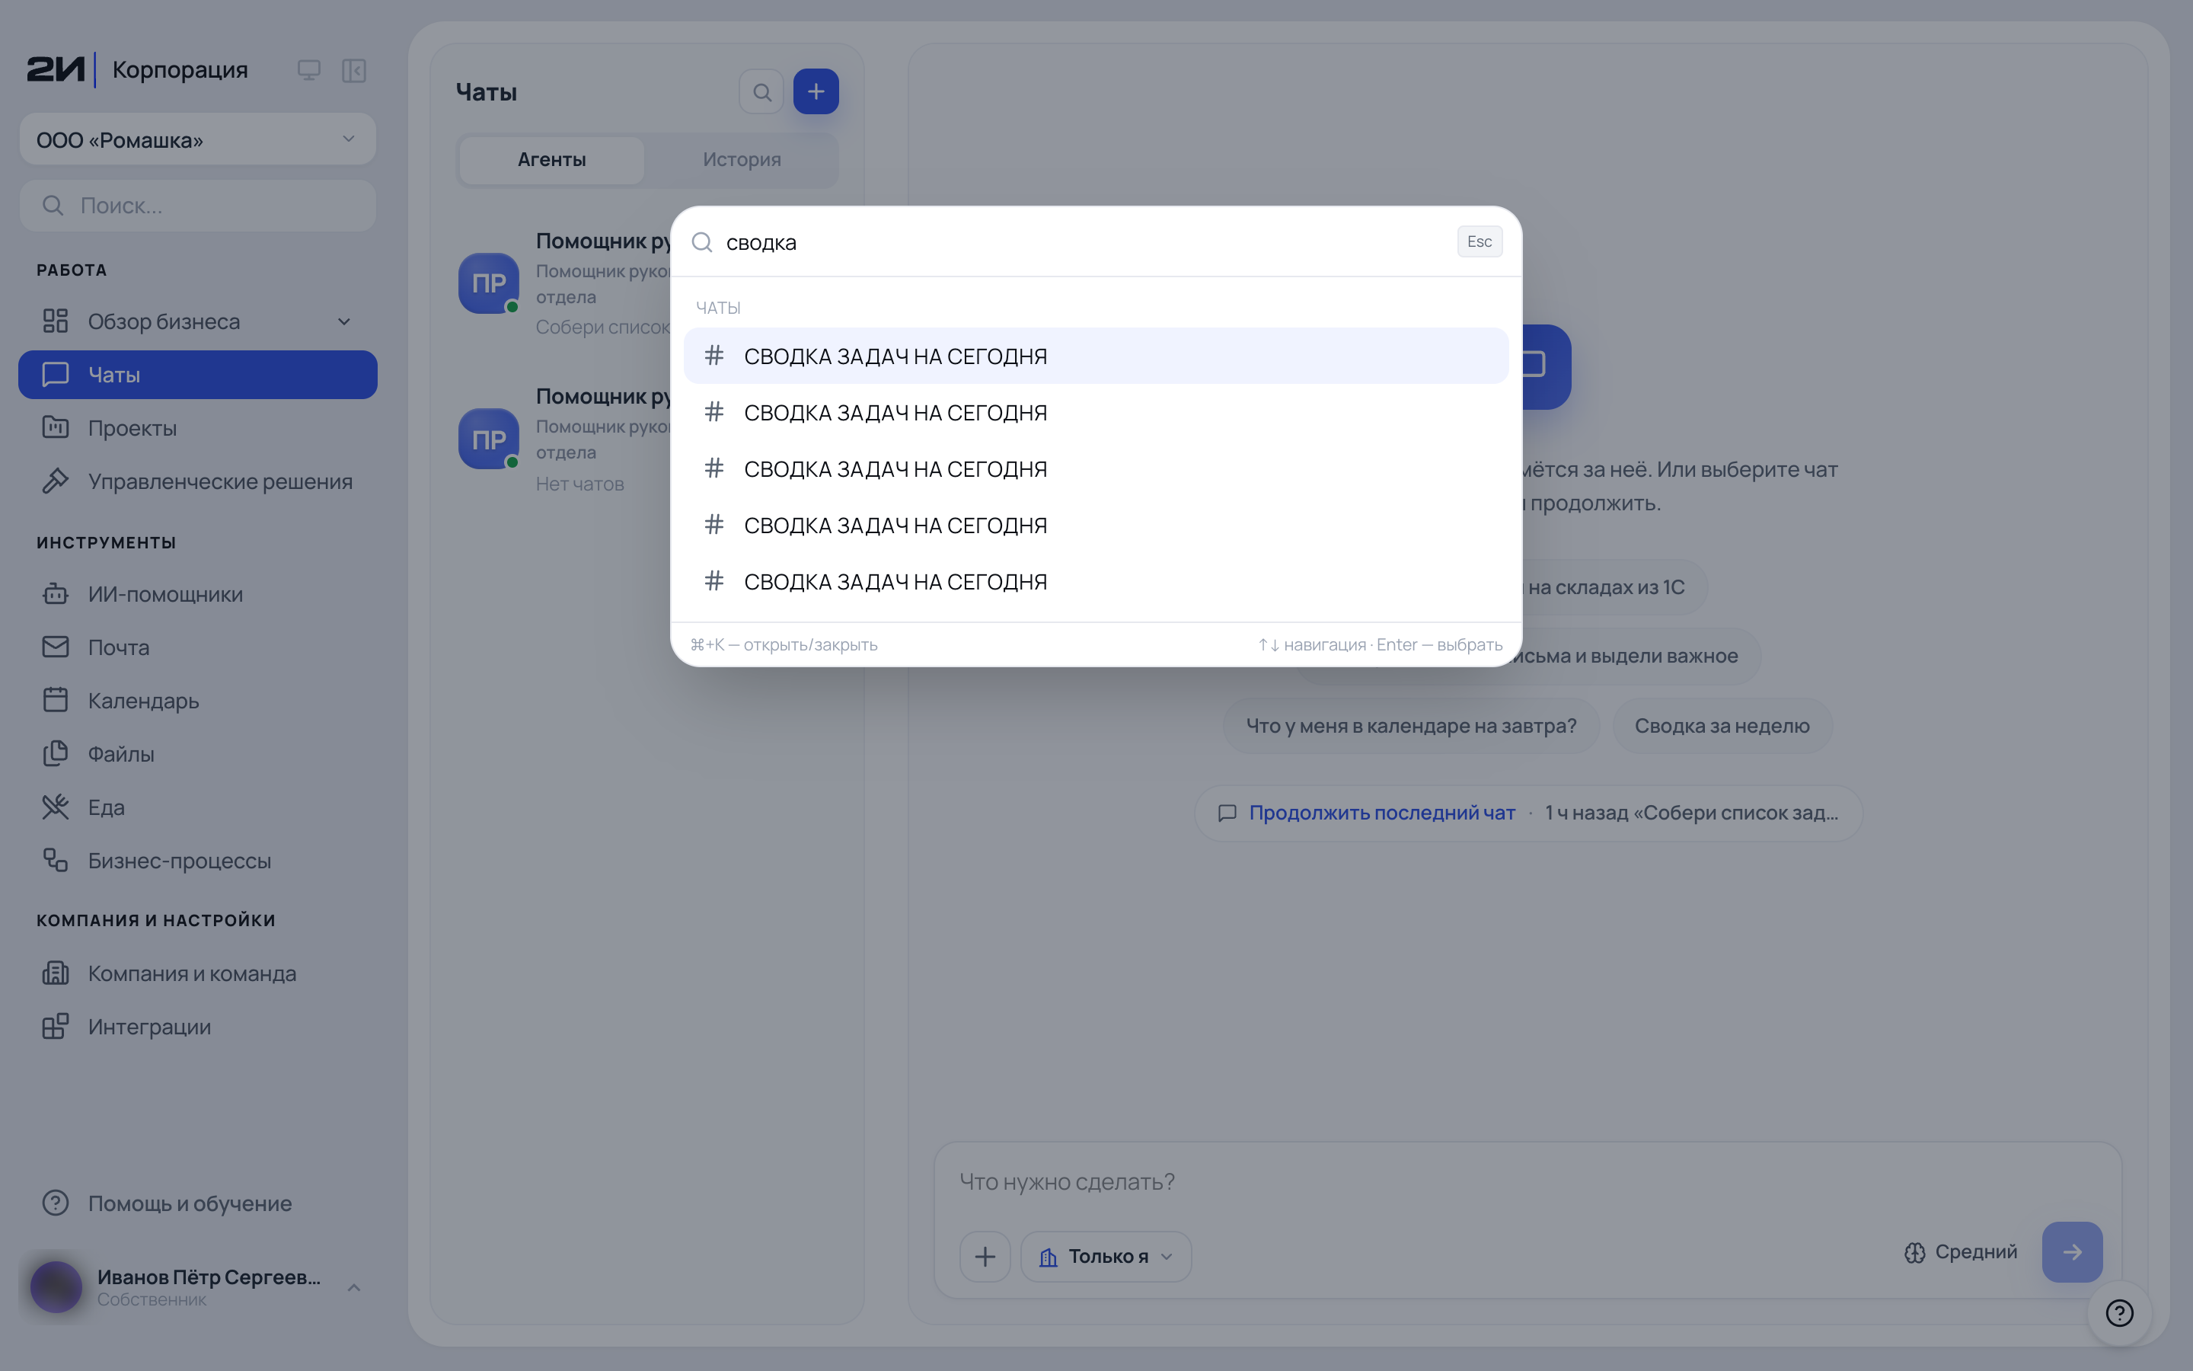The height and width of the screenshot is (1371, 2193).
Task: Open the Еда section
Action: coord(197,807)
